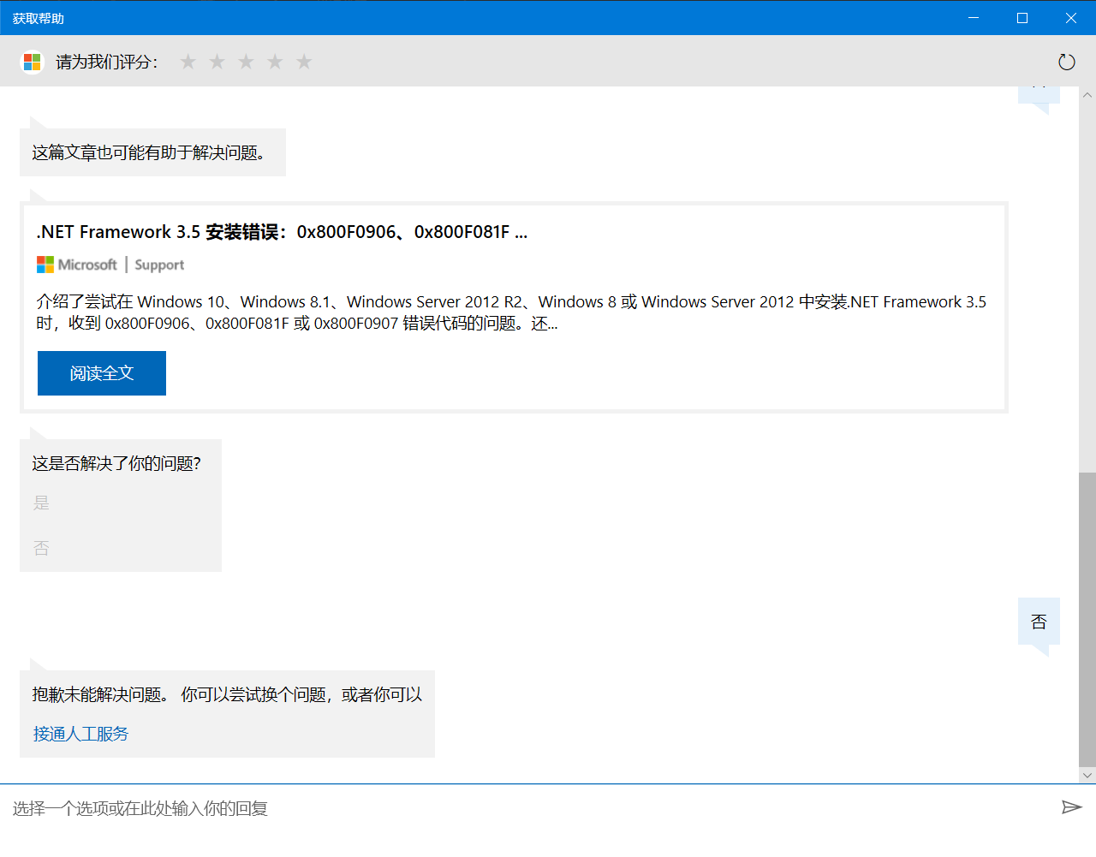Close the 获取帮助 window
The width and height of the screenshot is (1096, 857).
1071,18
